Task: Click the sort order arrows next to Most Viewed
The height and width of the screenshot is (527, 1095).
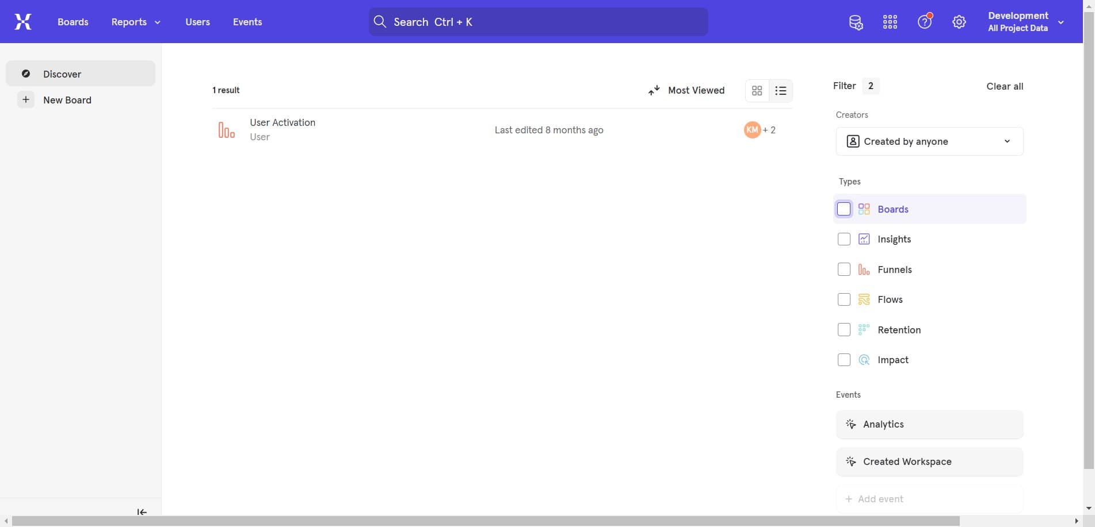Action: [x=654, y=90]
